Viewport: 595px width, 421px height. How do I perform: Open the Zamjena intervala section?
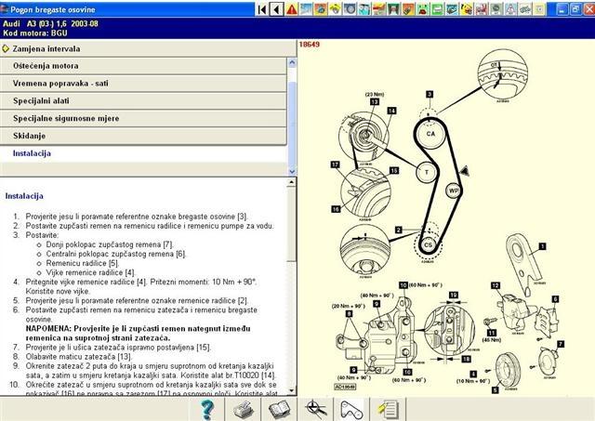click(148, 48)
